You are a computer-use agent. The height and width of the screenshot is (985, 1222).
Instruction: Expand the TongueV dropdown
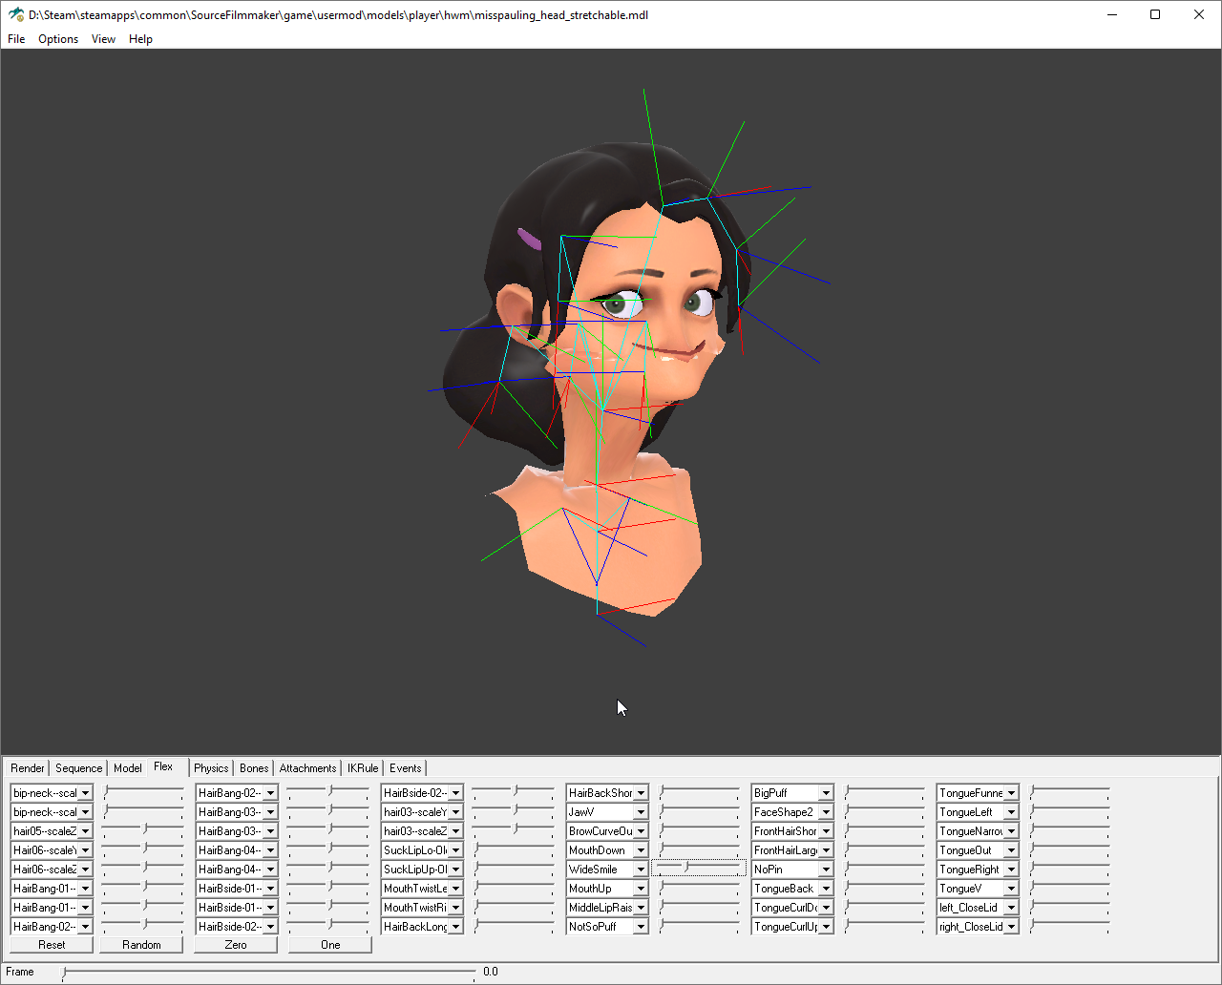pyautogui.click(x=1011, y=889)
